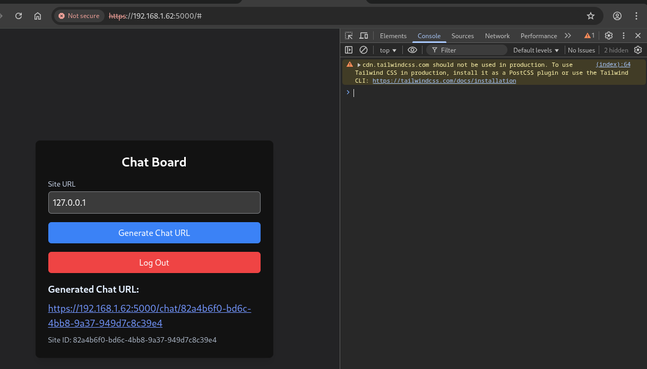Open the Default levels dropdown
This screenshot has height=369, width=647.
point(536,50)
